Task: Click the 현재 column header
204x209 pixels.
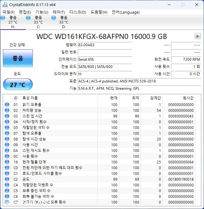Action: 108,98
